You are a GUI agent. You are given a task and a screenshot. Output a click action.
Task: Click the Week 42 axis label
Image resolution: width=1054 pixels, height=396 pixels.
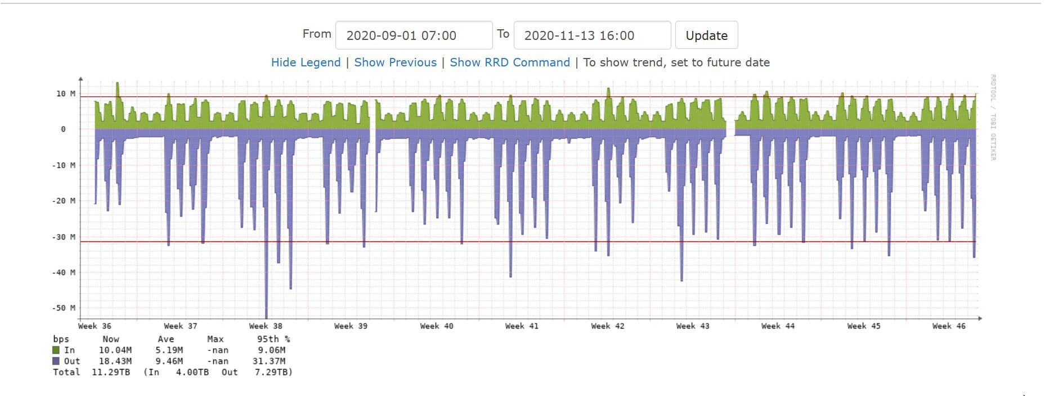[x=607, y=326]
